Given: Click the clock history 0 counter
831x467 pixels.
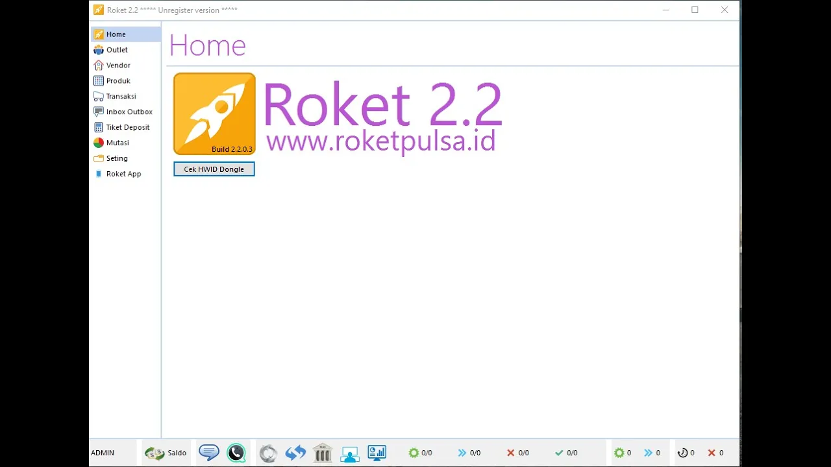Looking at the screenshot, I should [686, 453].
